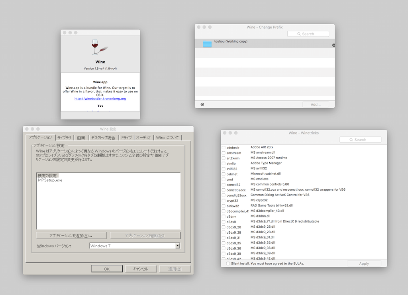This screenshot has height=295, width=408.
Task: Click Adobe Type Manager description
Action: [266, 163]
